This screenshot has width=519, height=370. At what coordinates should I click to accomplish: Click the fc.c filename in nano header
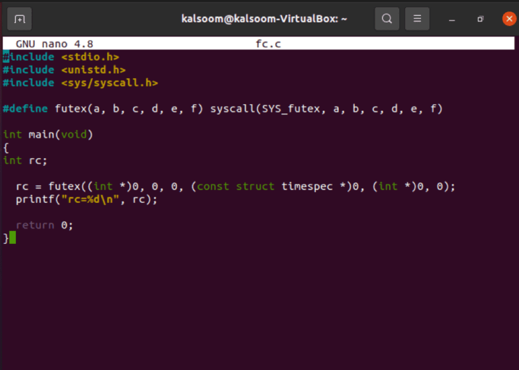coord(268,44)
